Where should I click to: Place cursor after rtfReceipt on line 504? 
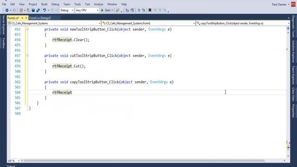[x=72, y=93]
